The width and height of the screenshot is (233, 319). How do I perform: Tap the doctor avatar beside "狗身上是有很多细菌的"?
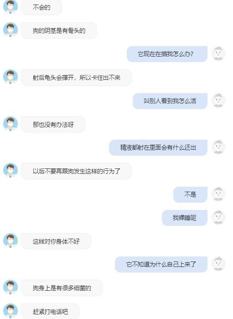(x=10, y=287)
